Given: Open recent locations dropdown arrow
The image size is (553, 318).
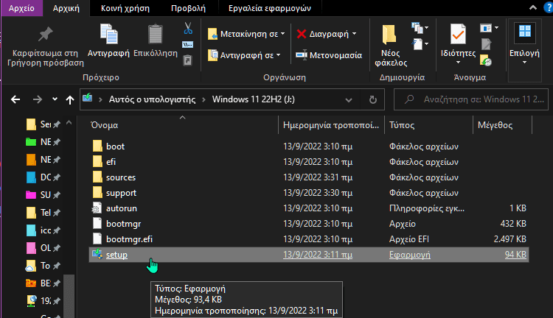Looking at the screenshot, I should 55,99.
